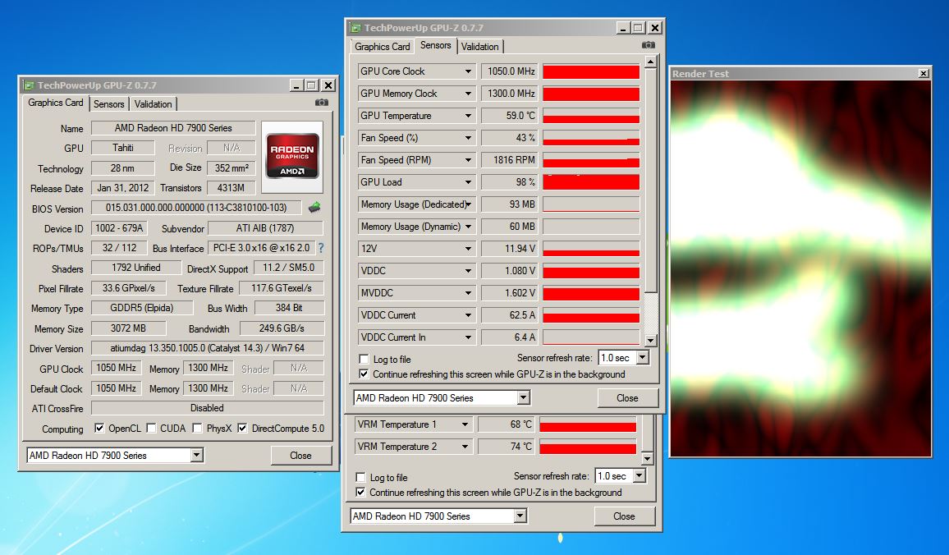Click Close button in left GPU-Z window
The image size is (949, 555).
[300, 455]
